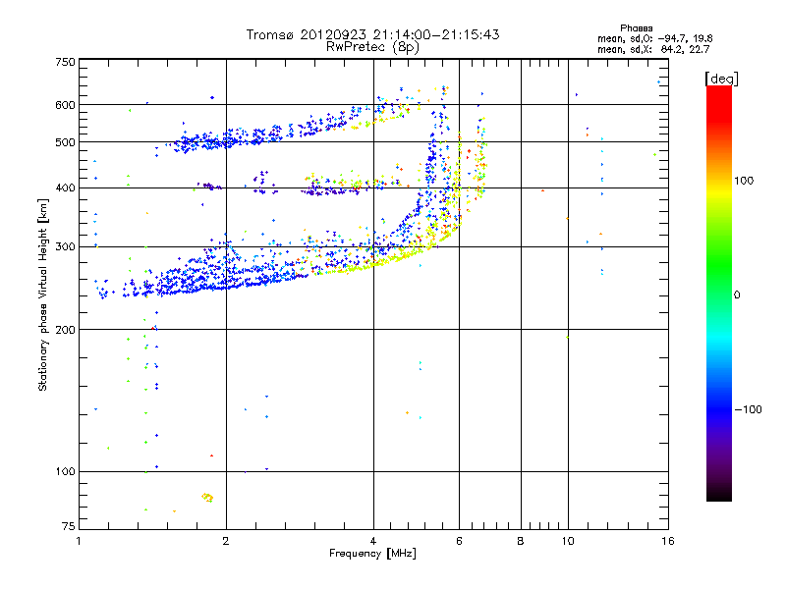Click the phase colorbar gradient
Viewport: 786px width, 589px height.
coord(719,293)
